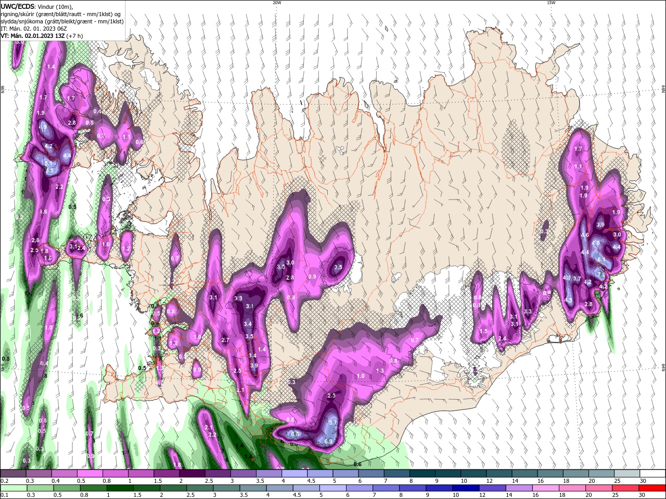Select the dark green 1 swatch in bottom legend row
Image resolution: width=666 pixels, height=499 pixels.
(120, 488)
